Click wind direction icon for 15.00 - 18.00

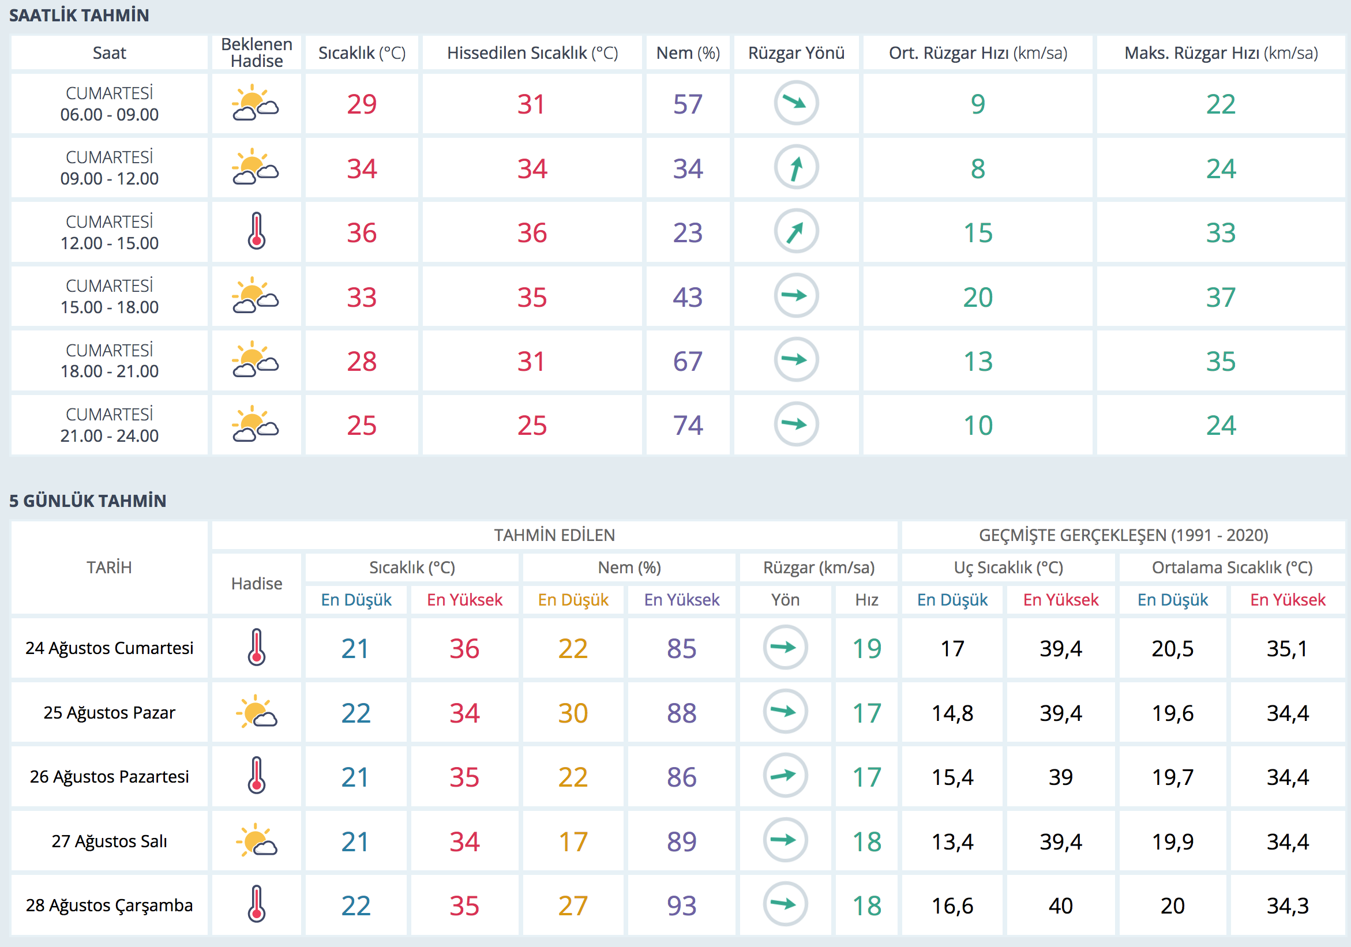click(x=795, y=296)
